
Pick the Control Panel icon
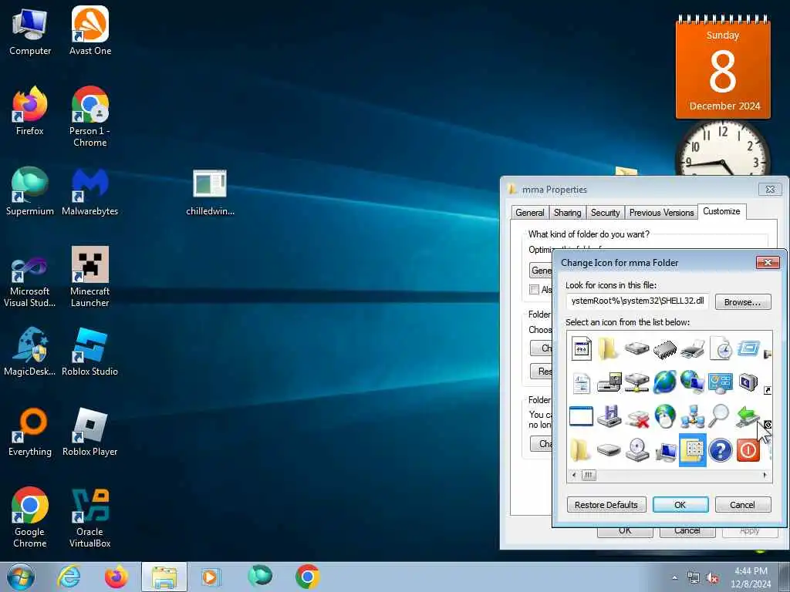click(x=721, y=383)
